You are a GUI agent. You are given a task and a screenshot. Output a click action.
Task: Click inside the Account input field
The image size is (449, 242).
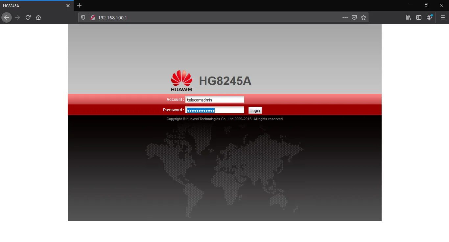click(x=215, y=99)
